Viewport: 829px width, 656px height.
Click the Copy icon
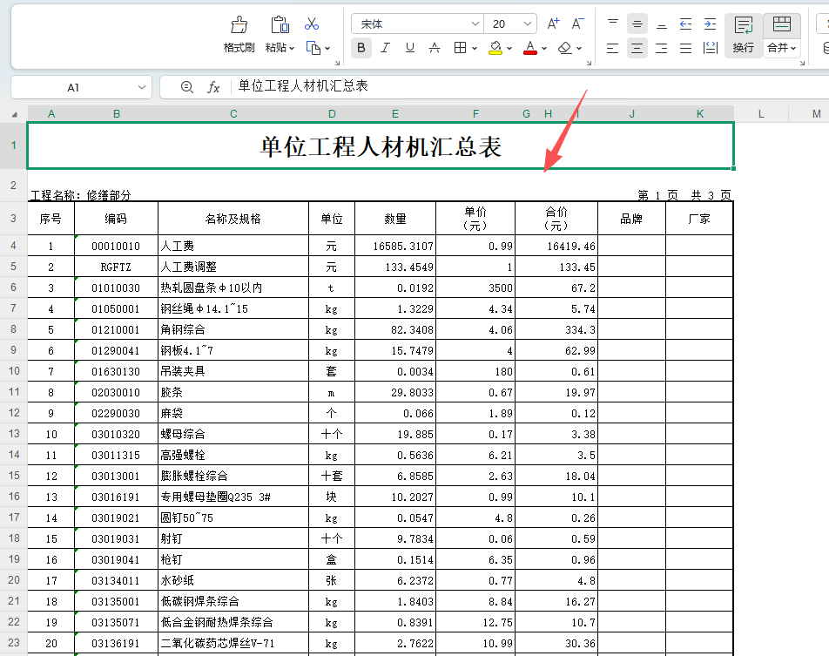coord(313,48)
